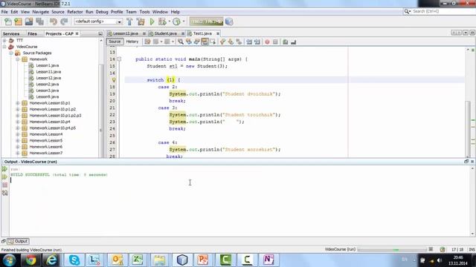Open the Navigate menu
The width and height of the screenshot is (476, 267).
point(41,12)
